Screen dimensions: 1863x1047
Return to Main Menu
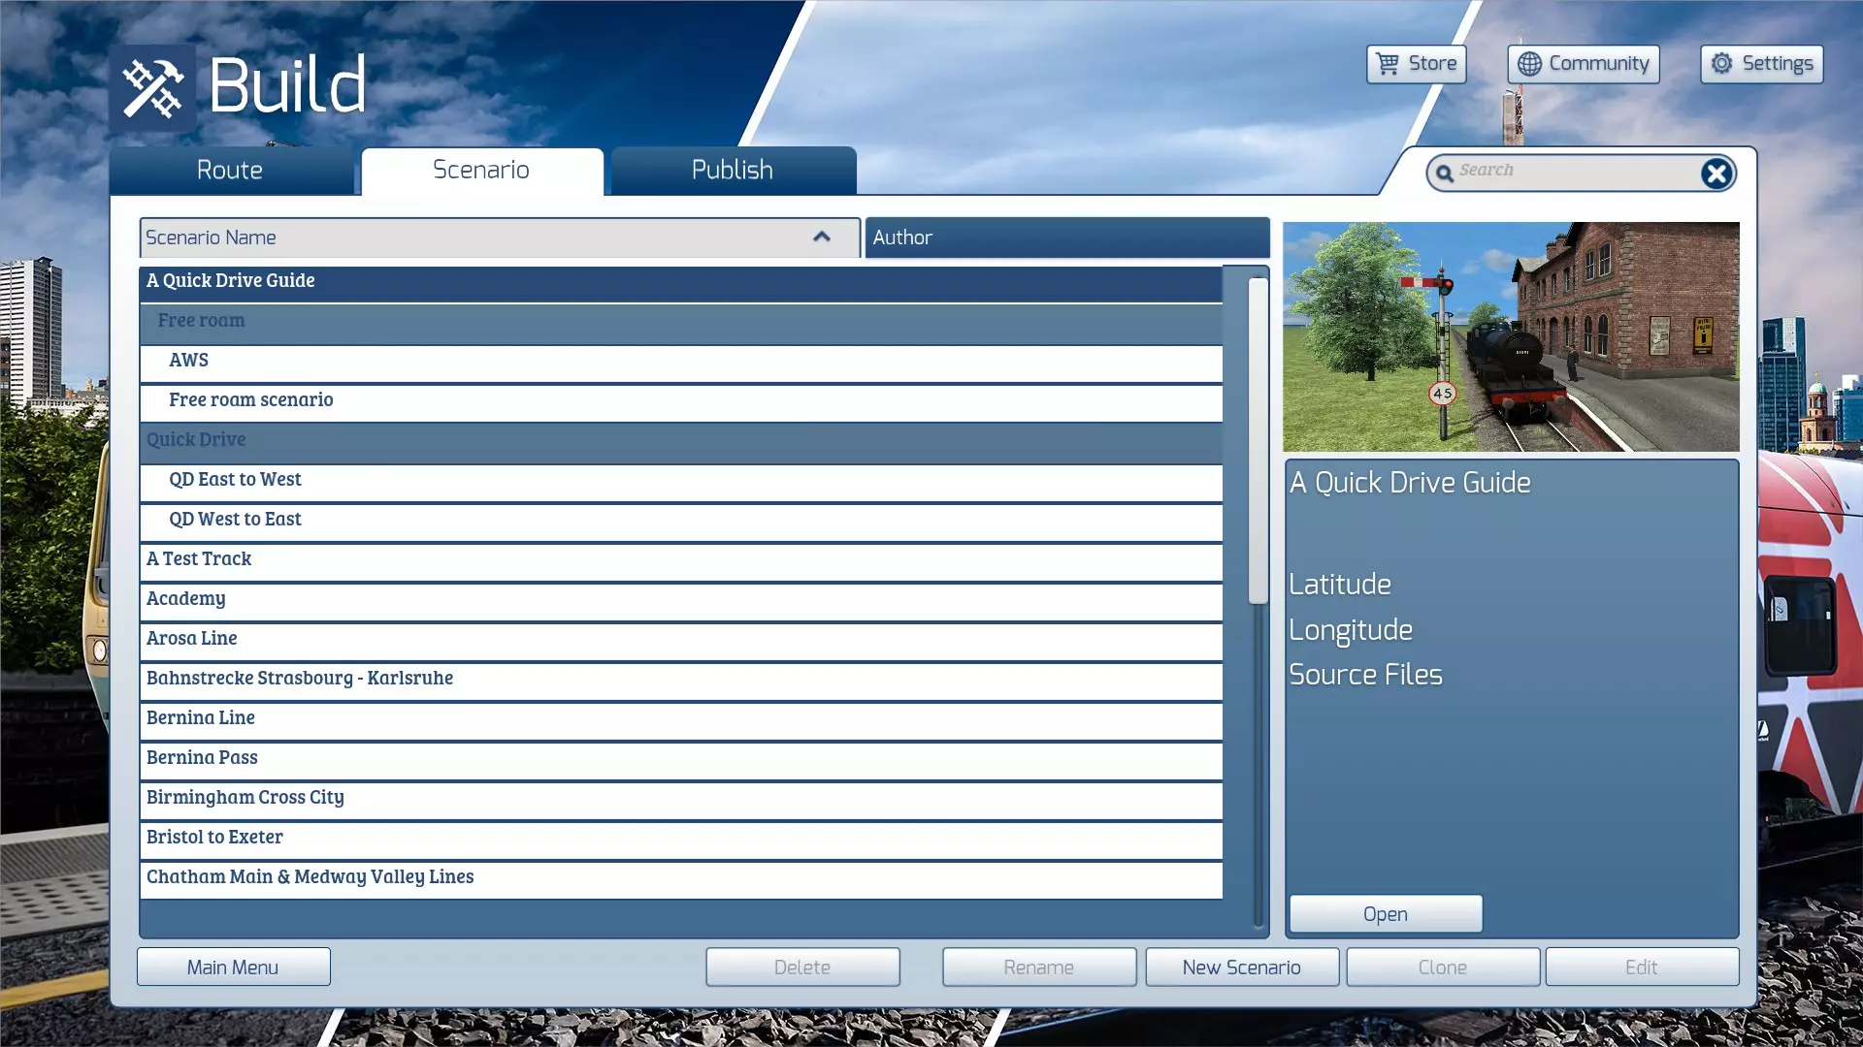click(x=233, y=968)
